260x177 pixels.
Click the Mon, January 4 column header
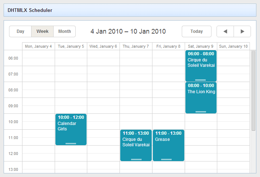click(38, 46)
